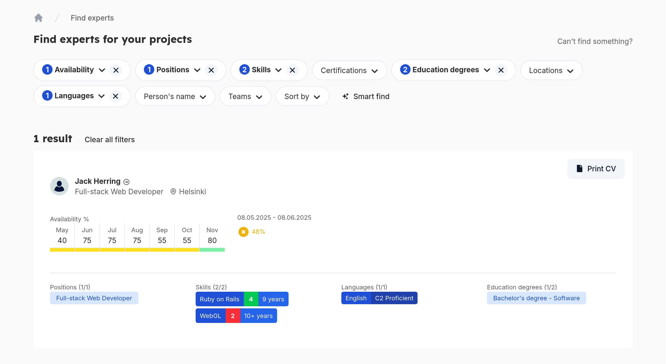
Task: Expand the Certifications dropdown
Action: pyautogui.click(x=349, y=70)
